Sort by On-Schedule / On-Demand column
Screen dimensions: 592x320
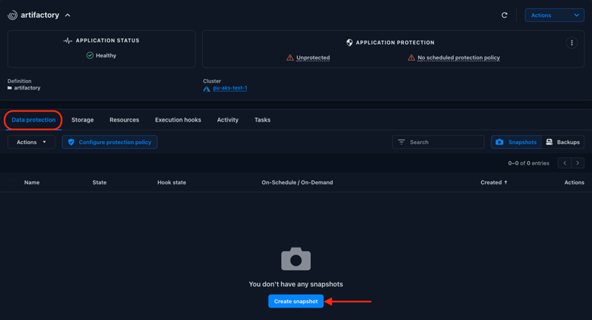(297, 183)
